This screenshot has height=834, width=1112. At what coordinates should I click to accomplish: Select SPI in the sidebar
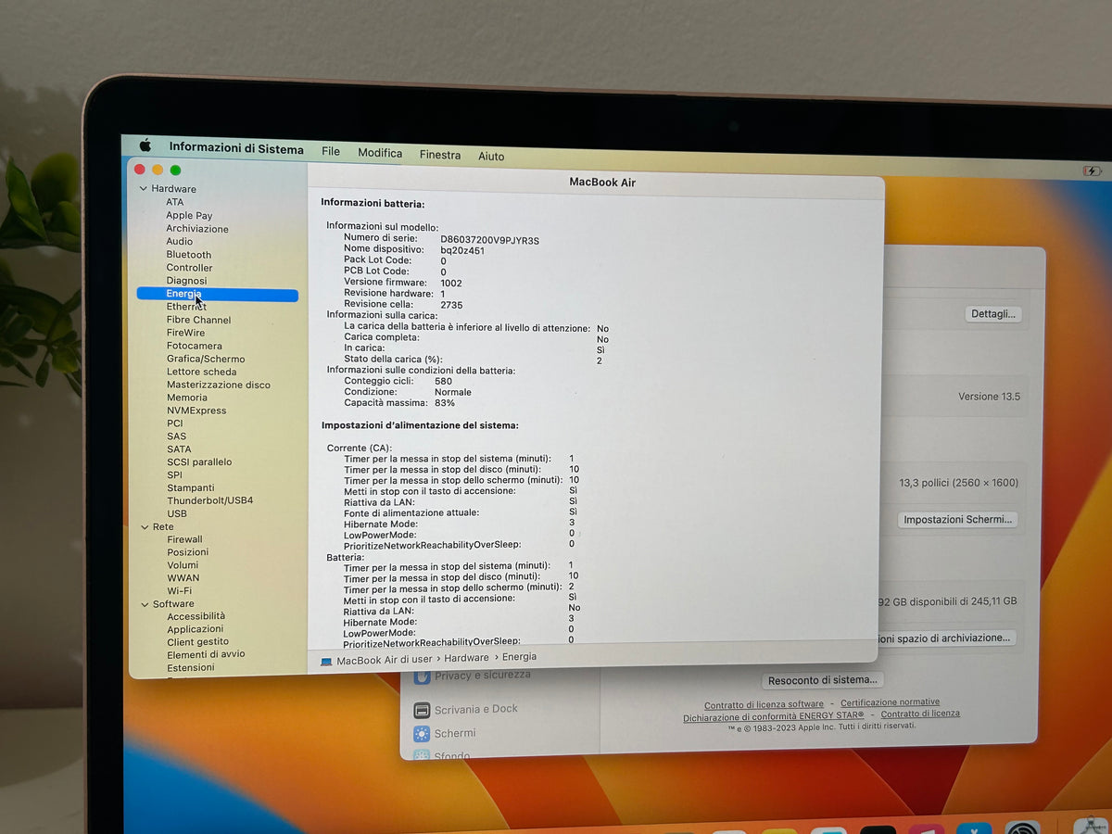coord(174,475)
